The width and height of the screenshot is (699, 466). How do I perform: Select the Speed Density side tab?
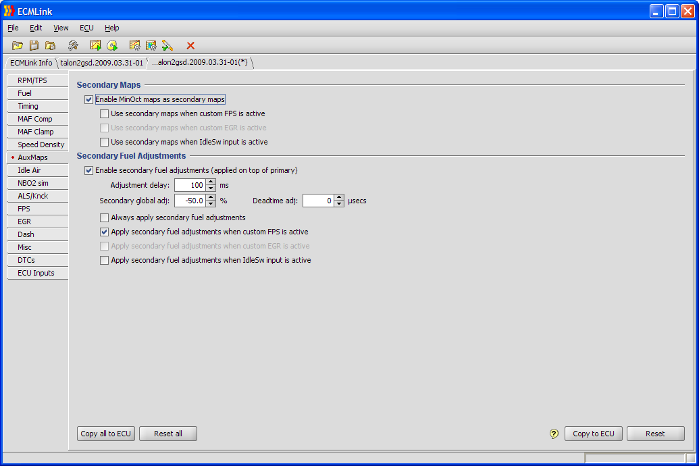coord(41,145)
